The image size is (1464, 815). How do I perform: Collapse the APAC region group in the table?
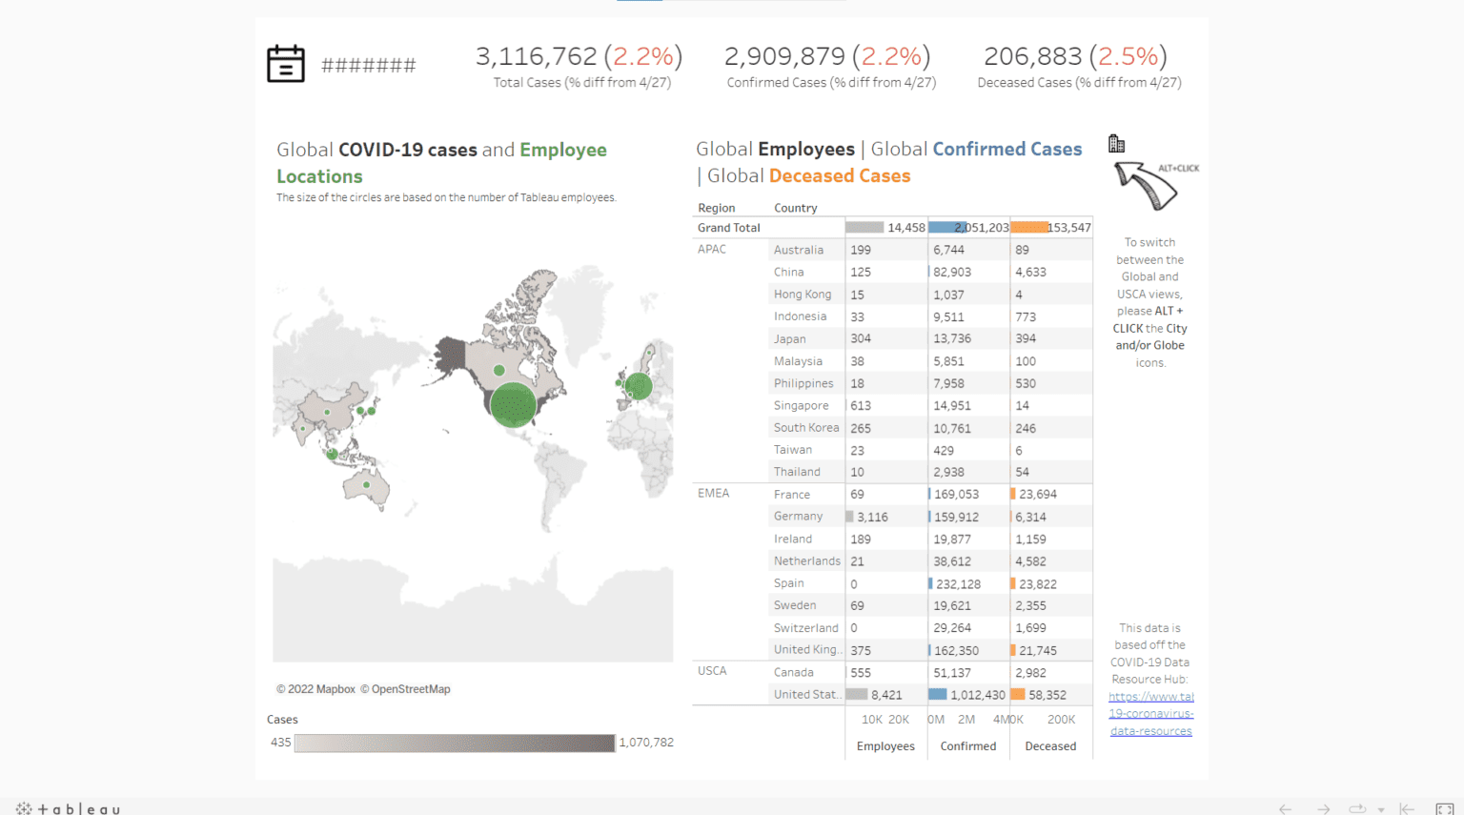click(711, 249)
